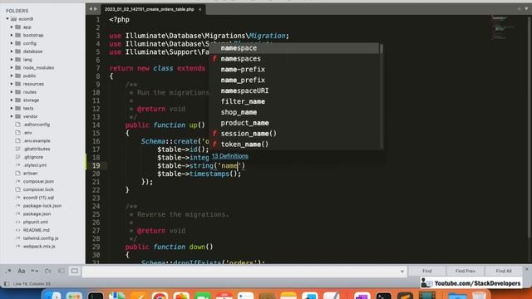
Task: Click the function icon beside session_name()
Action: coord(214,134)
